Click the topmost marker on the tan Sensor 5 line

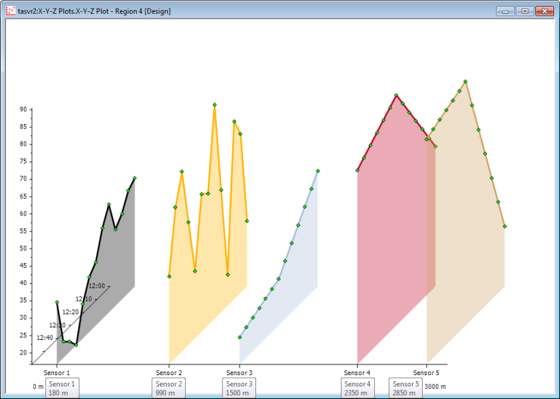(x=465, y=82)
